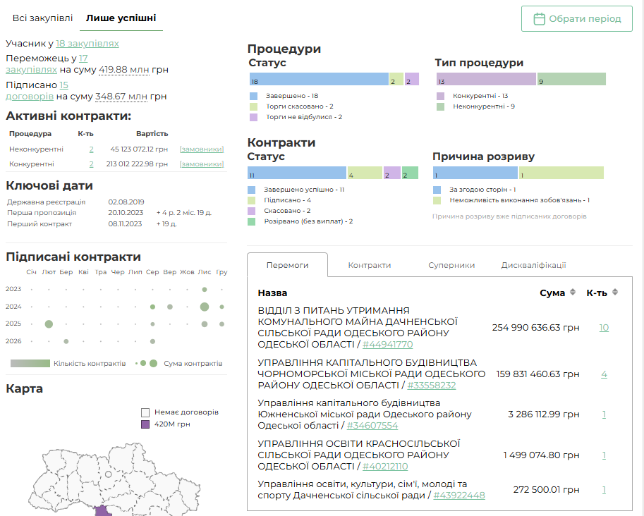Open customer link #43922448
The image size is (644, 516).
pos(459,496)
